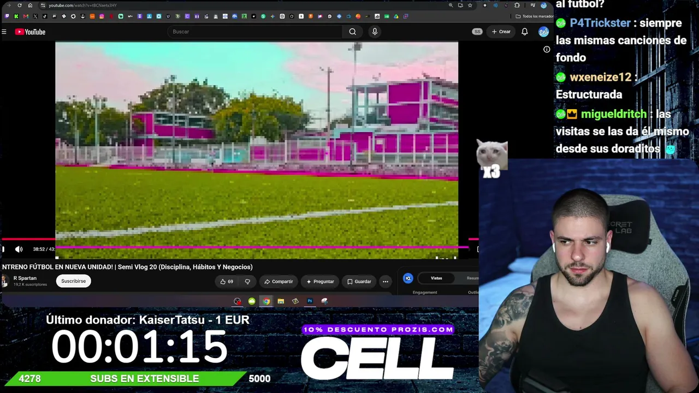Open the Twitch bookmark
Viewport: 699px width, 393px height.
(7, 16)
